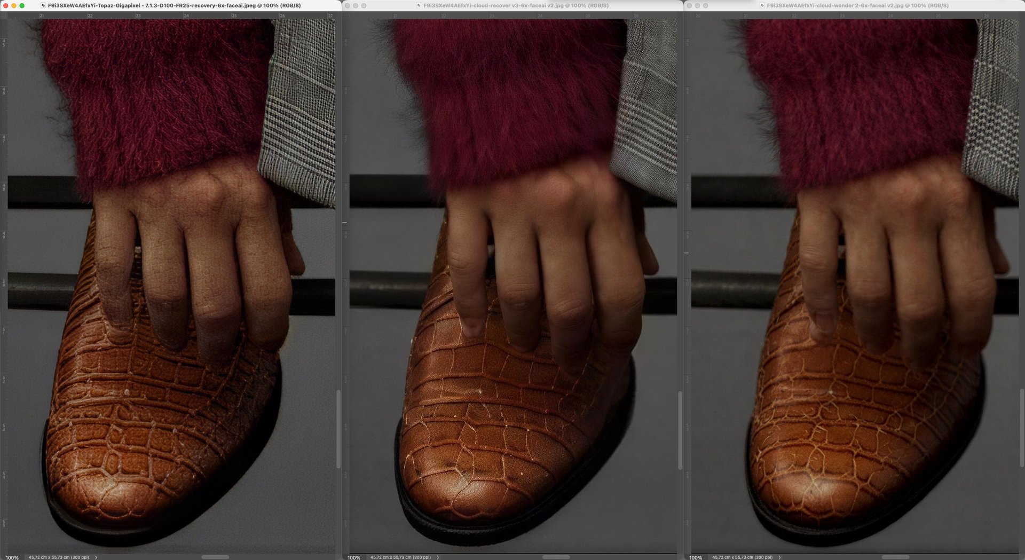Open status bar chevron in cloud-recover window
The image size is (1025, 560).
click(438, 557)
